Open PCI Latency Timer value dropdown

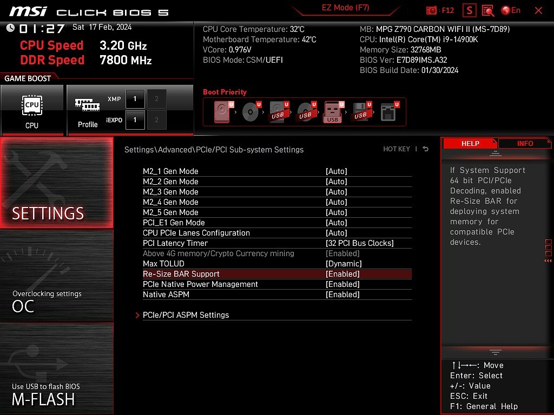359,243
